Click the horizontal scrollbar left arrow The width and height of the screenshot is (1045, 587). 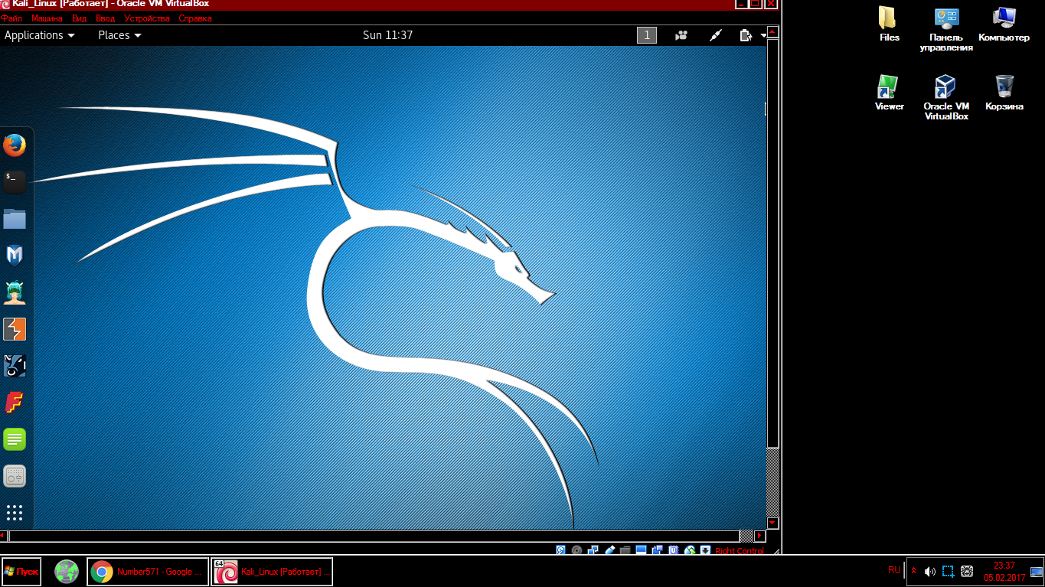click(4, 536)
